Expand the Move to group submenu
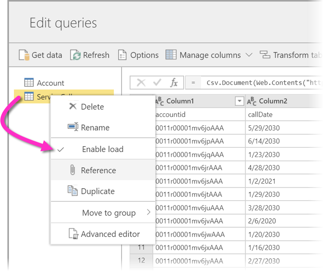This screenshot has height=271, width=323. pyautogui.click(x=109, y=213)
